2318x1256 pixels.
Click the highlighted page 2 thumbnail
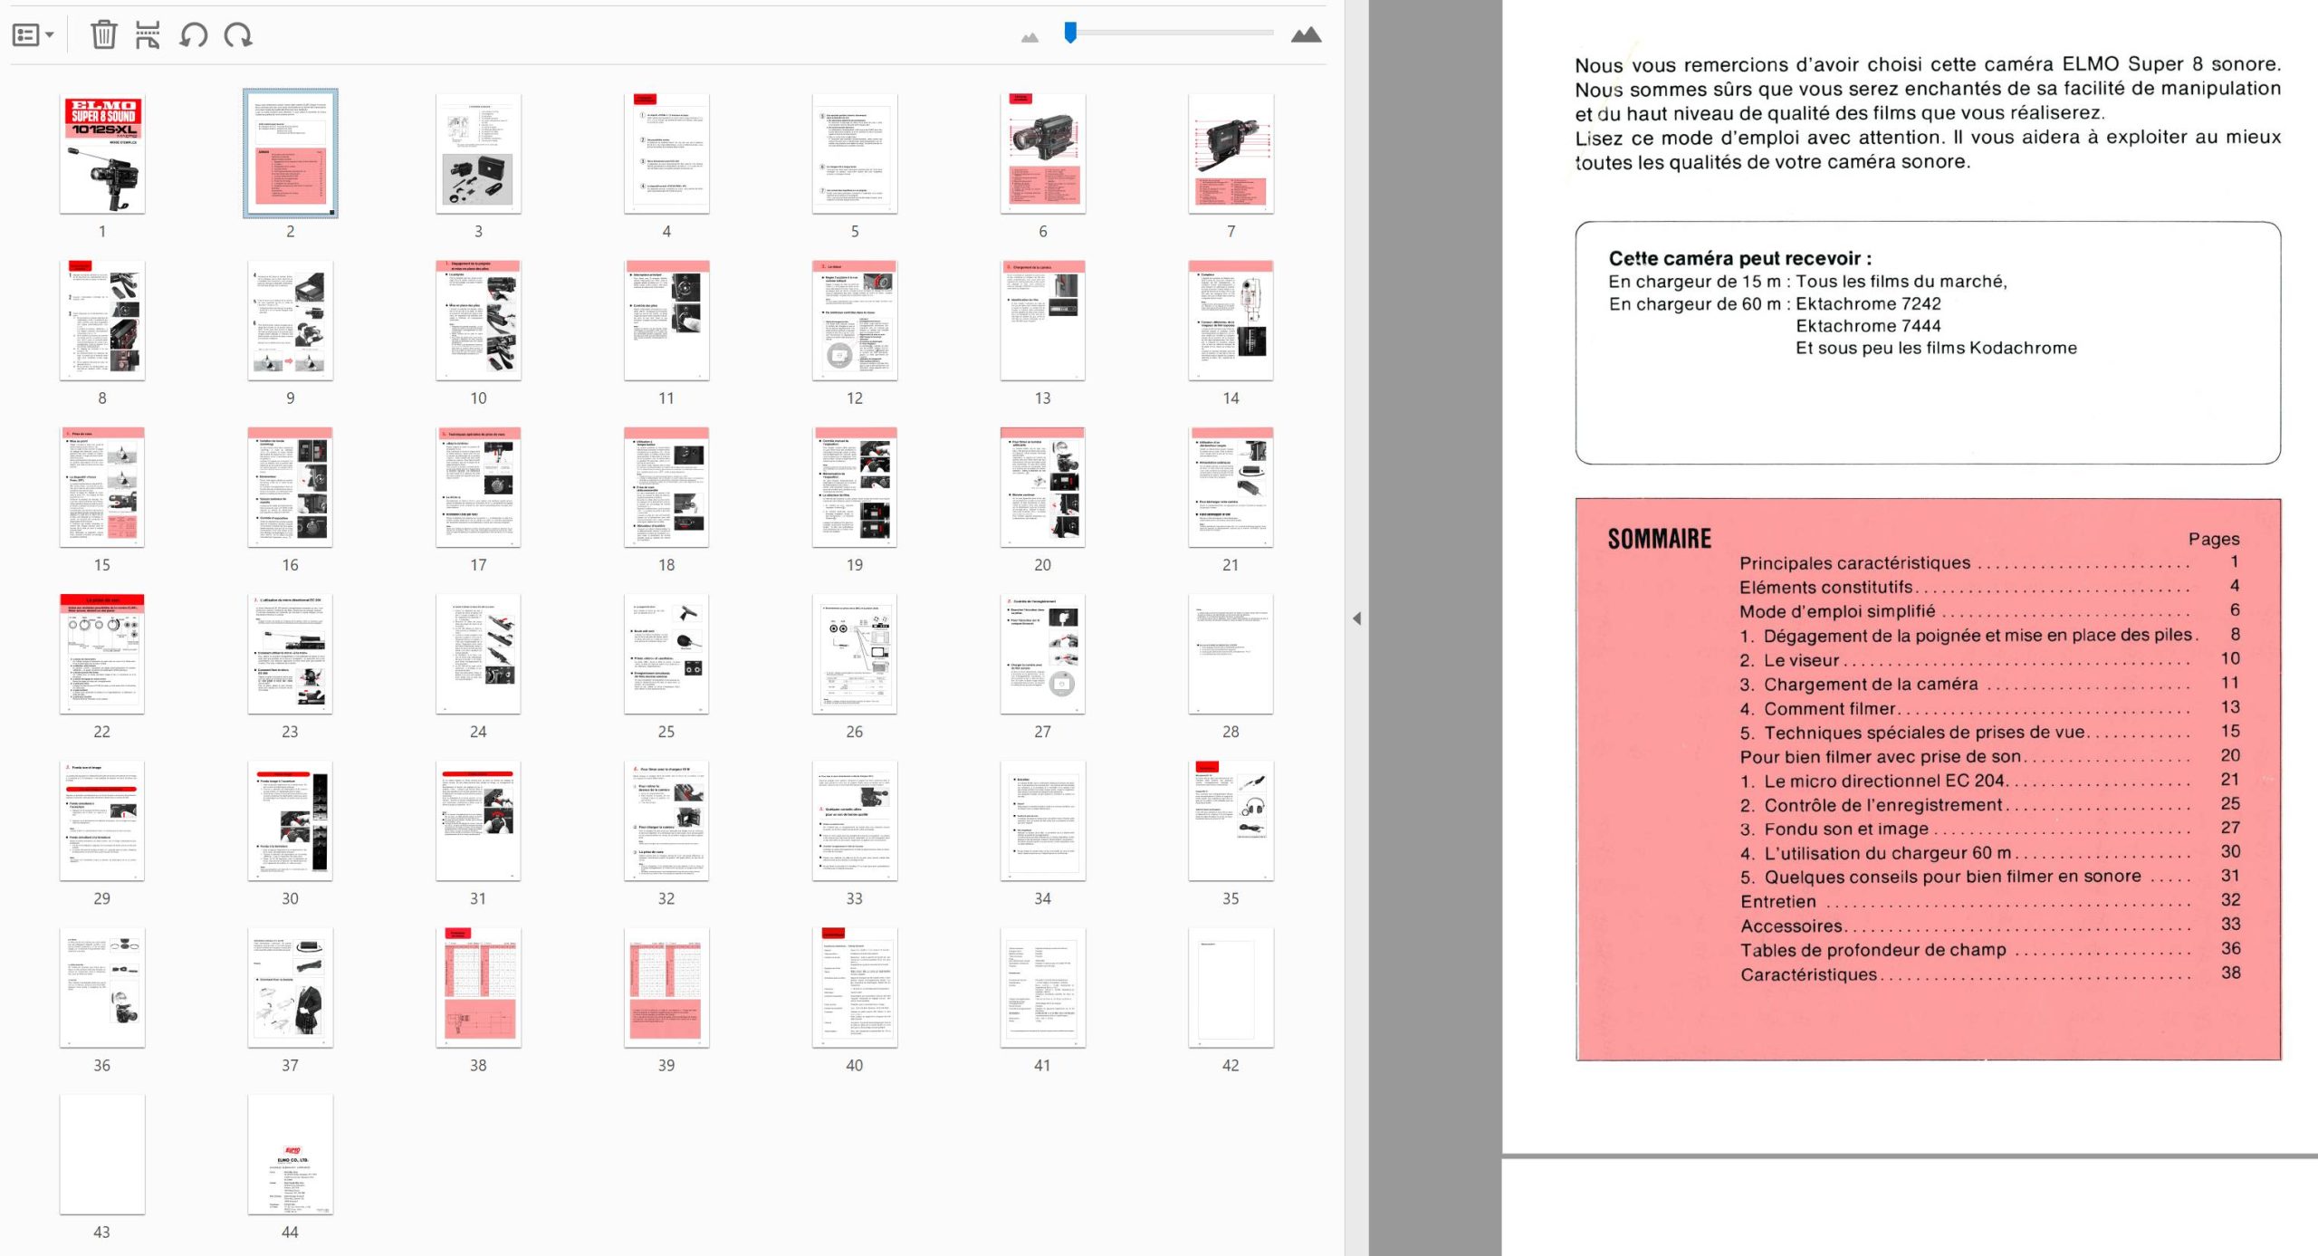point(290,154)
